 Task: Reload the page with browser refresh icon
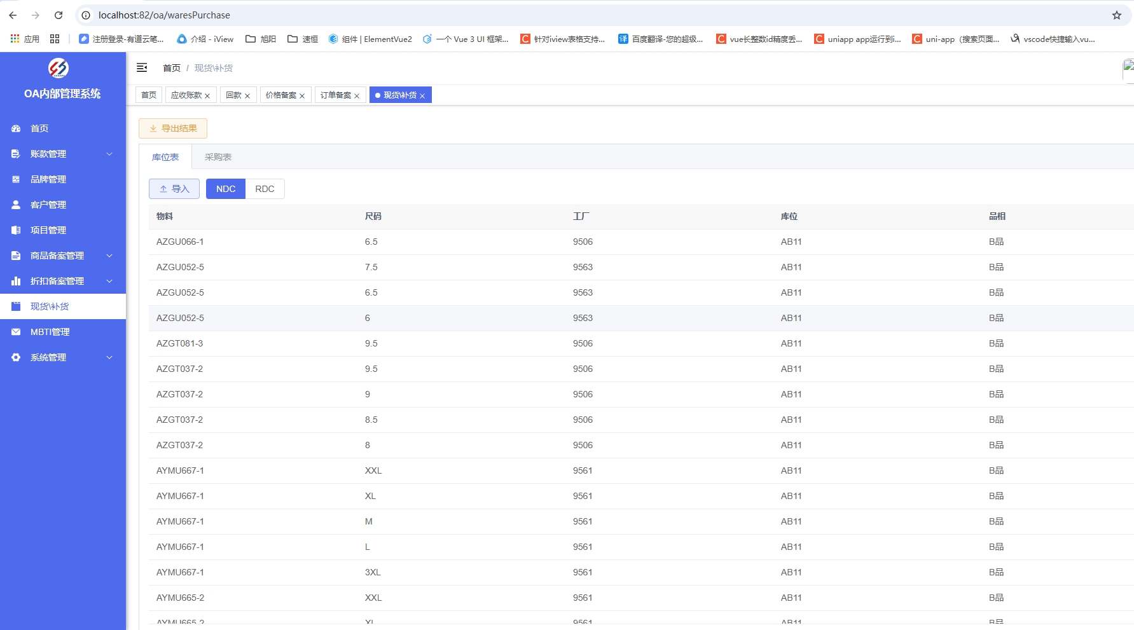pos(59,15)
